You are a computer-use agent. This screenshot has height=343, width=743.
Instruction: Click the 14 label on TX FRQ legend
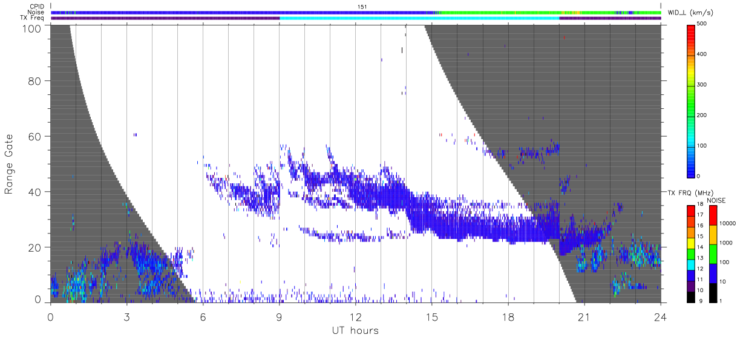coord(700,248)
